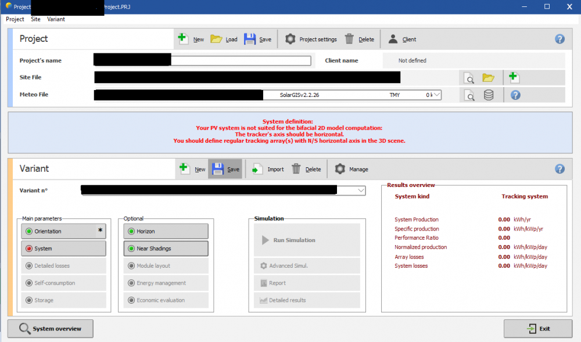Open the variant Manage gear

click(340, 169)
